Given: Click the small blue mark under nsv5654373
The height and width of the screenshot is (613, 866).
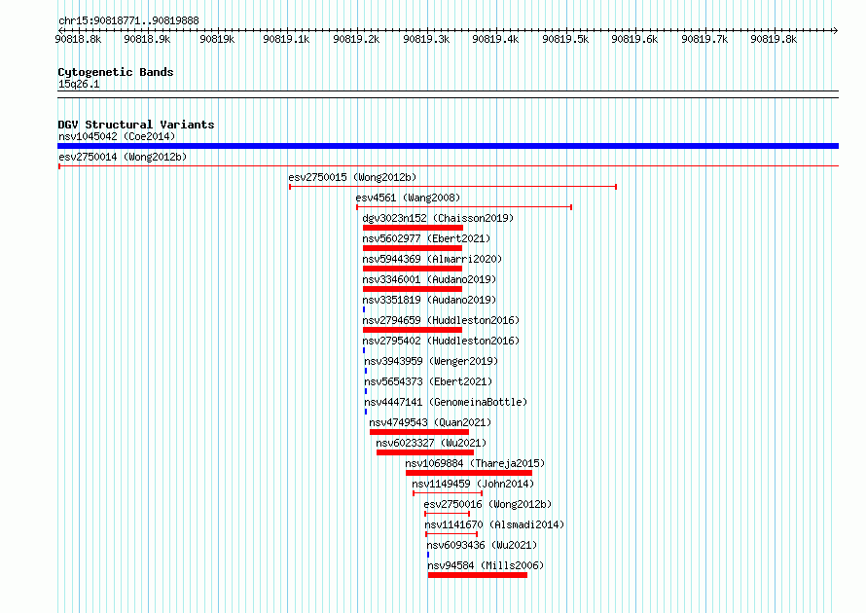Looking at the screenshot, I should tap(366, 391).
